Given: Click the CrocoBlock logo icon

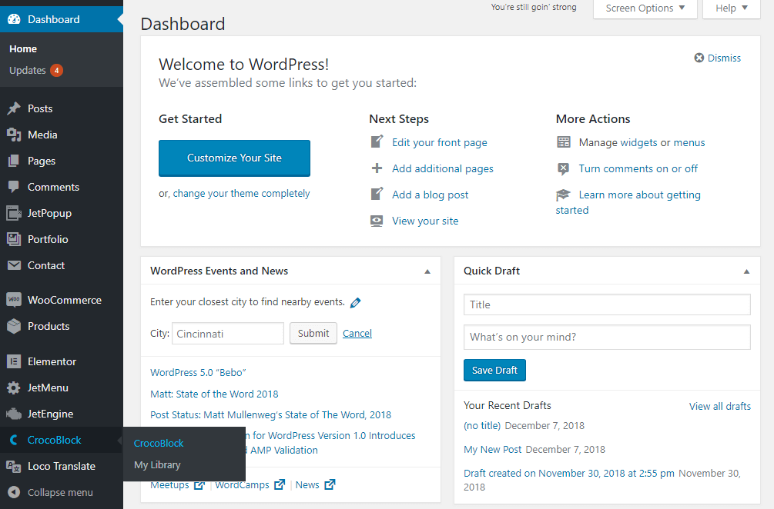Looking at the screenshot, I should (14, 440).
